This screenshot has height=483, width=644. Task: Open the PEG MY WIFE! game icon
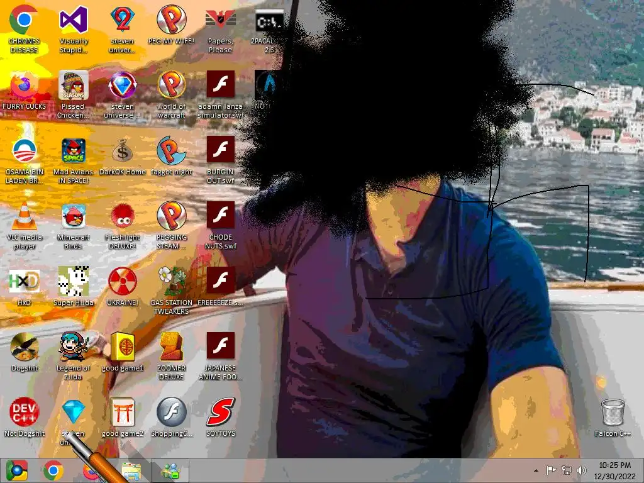(171, 19)
